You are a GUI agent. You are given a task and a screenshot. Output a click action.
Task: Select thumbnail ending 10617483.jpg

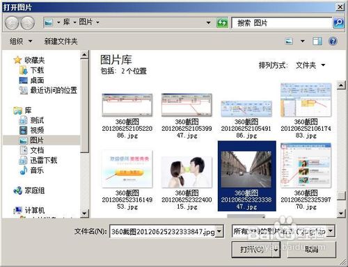(x=306, y=111)
